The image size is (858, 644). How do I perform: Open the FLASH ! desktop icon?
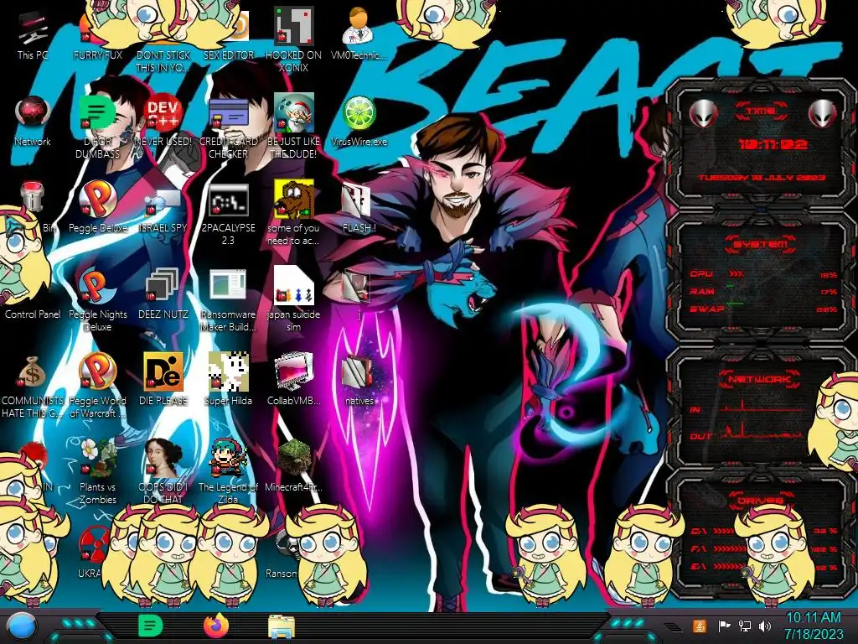click(x=359, y=207)
